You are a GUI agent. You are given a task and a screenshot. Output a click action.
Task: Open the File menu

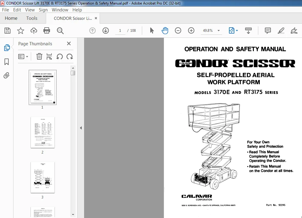(6, 10)
